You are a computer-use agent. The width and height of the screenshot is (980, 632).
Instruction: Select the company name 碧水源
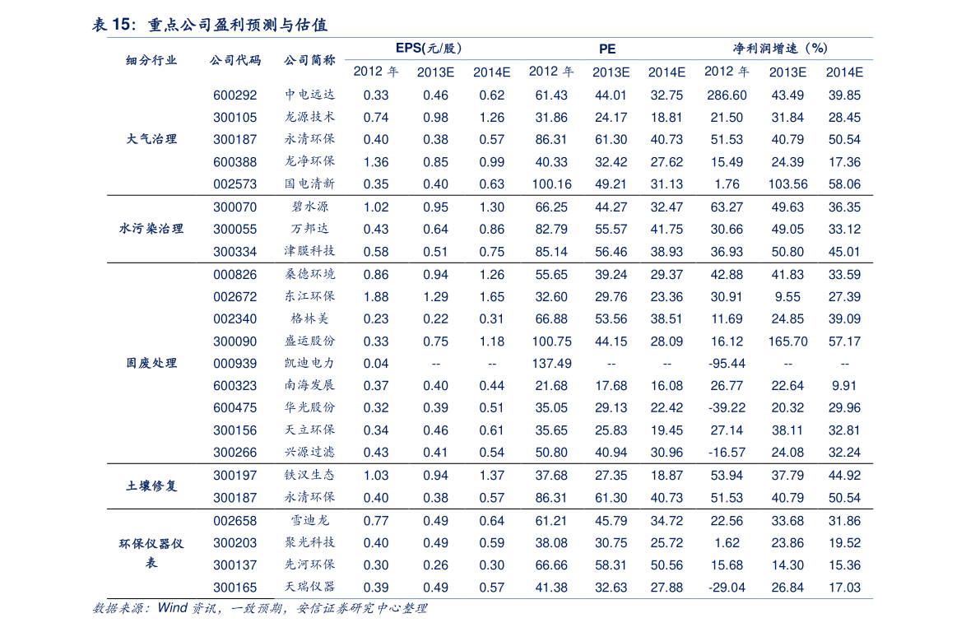click(309, 207)
